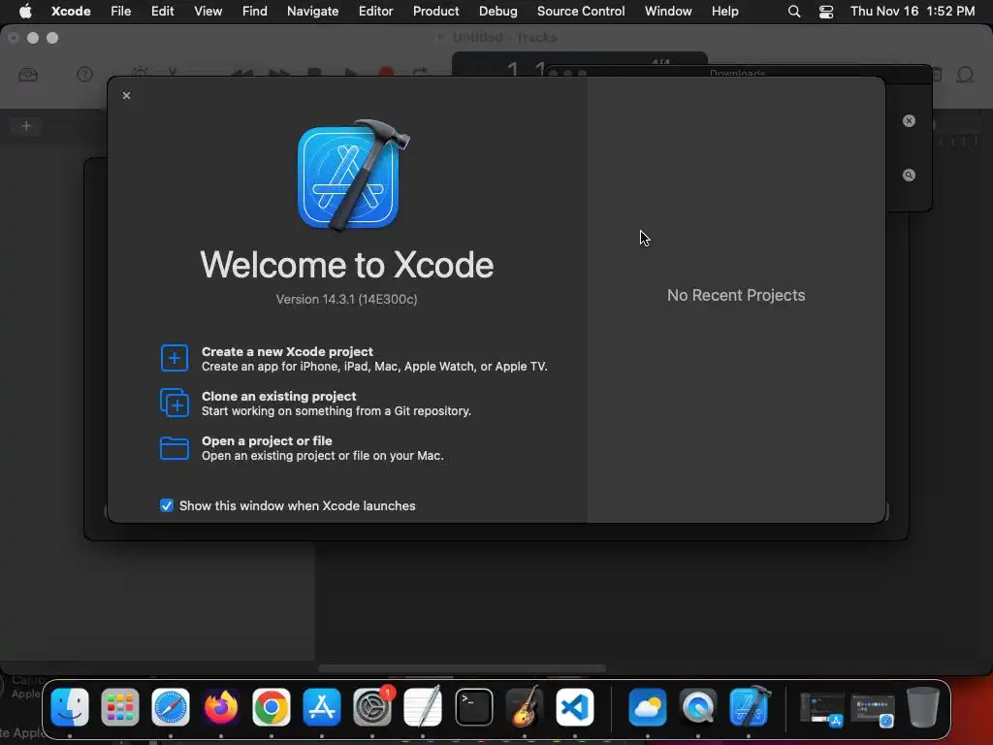Open the Source Control menu
Screen dimensions: 993x745
(x=581, y=11)
